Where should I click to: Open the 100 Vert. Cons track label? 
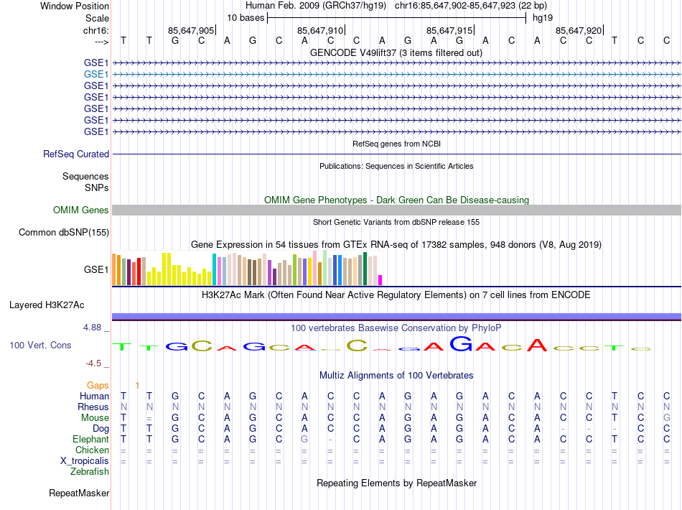(x=40, y=346)
